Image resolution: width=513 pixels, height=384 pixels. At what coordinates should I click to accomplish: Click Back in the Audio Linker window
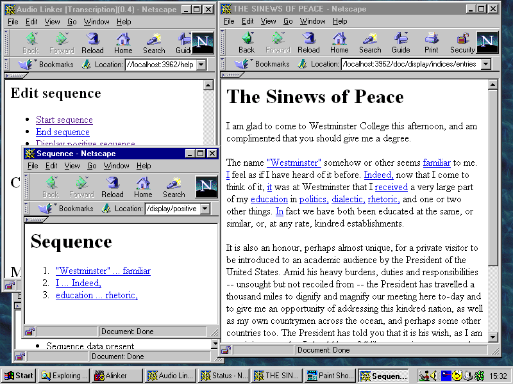coord(31,43)
